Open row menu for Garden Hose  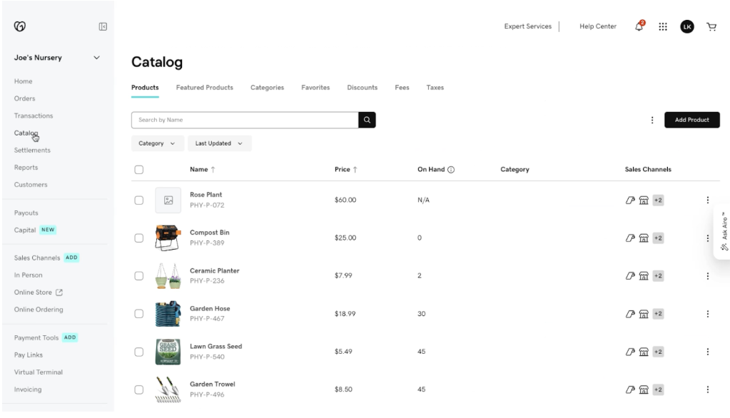click(708, 314)
